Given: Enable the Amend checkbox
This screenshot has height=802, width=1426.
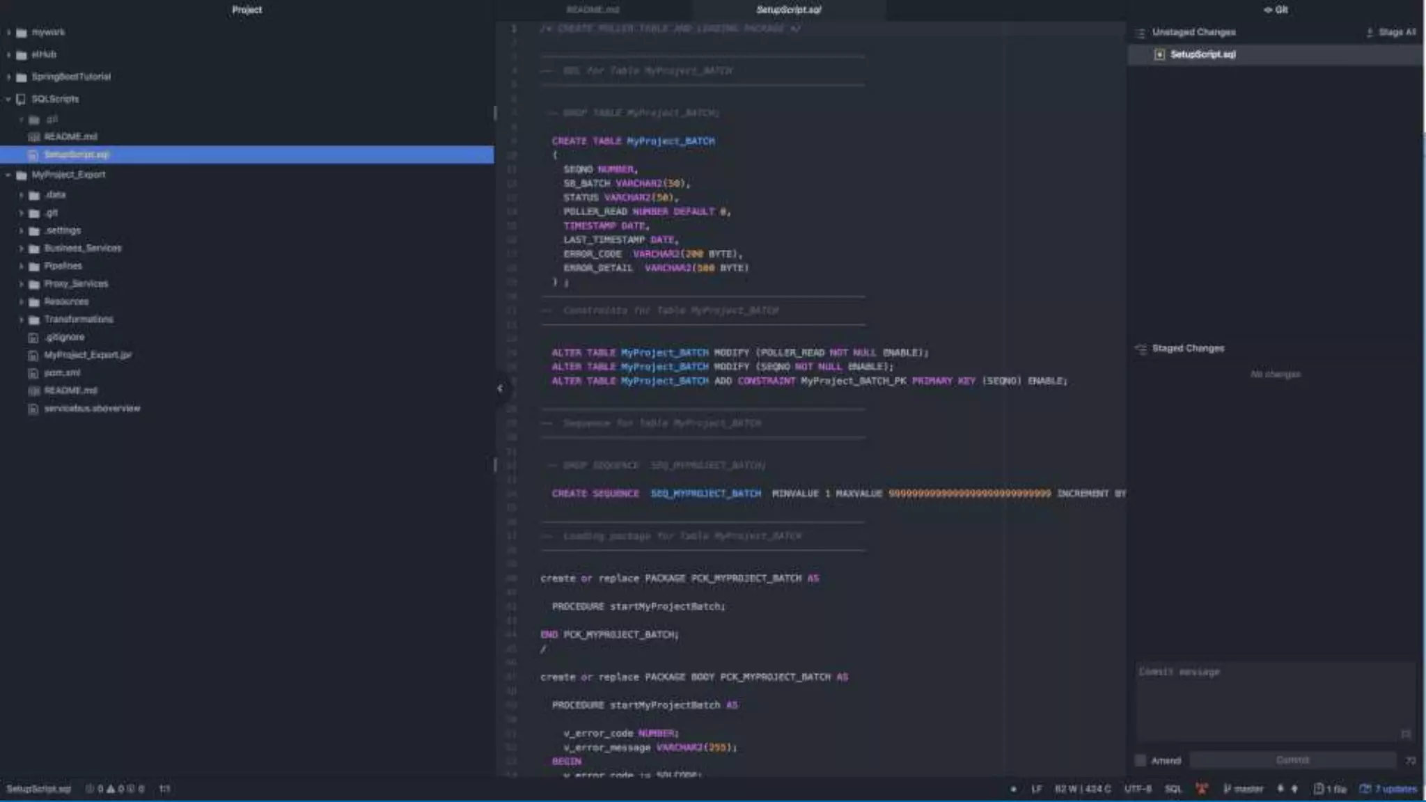Looking at the screenshot, I should point(1141,760).
